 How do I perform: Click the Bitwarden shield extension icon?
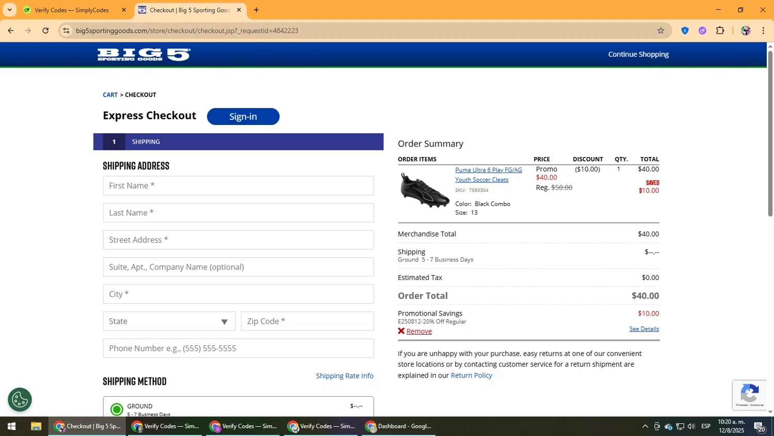click(685, 30)
